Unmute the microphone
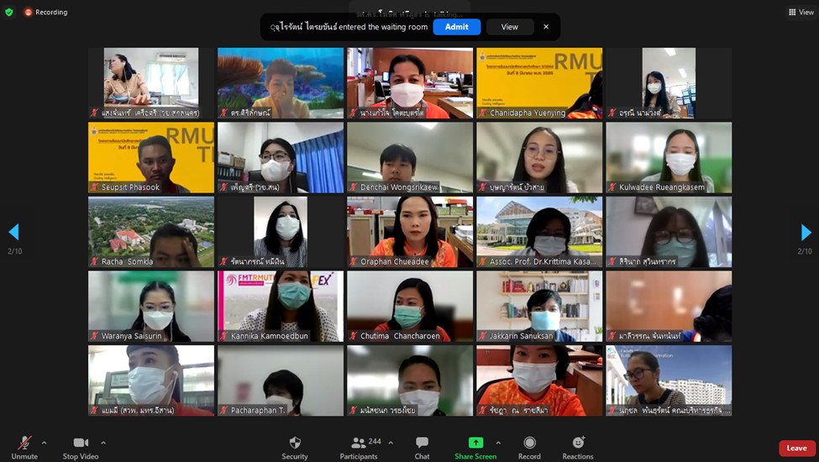The image size is (819, 462). (x=24, y=444)
